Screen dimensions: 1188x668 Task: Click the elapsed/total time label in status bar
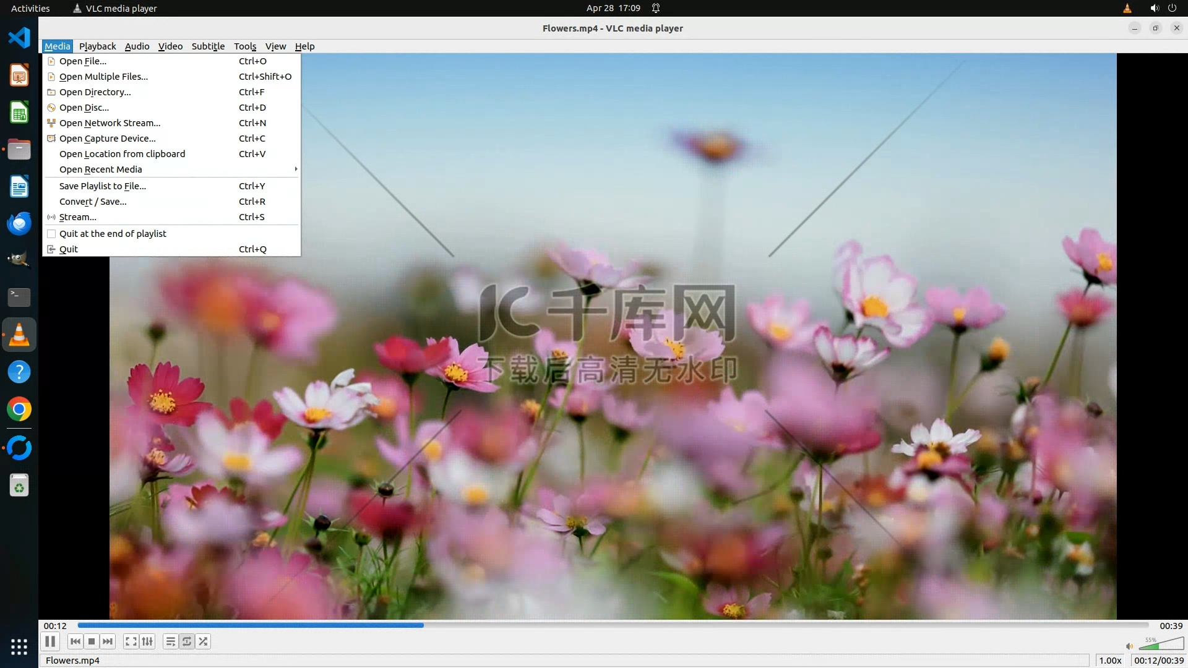(1158, 661)
